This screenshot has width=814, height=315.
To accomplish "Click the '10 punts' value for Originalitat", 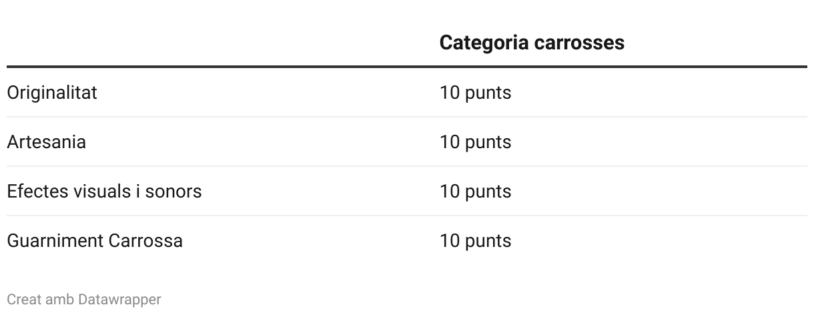I will [x=475, y=93].
